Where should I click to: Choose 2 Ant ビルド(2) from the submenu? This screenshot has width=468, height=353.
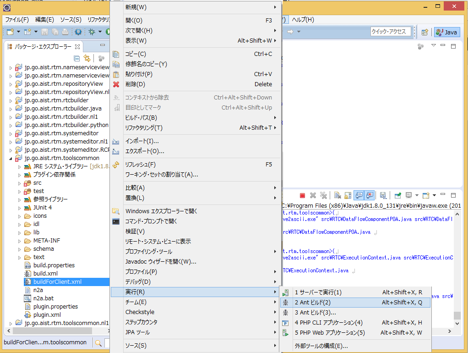355,303
